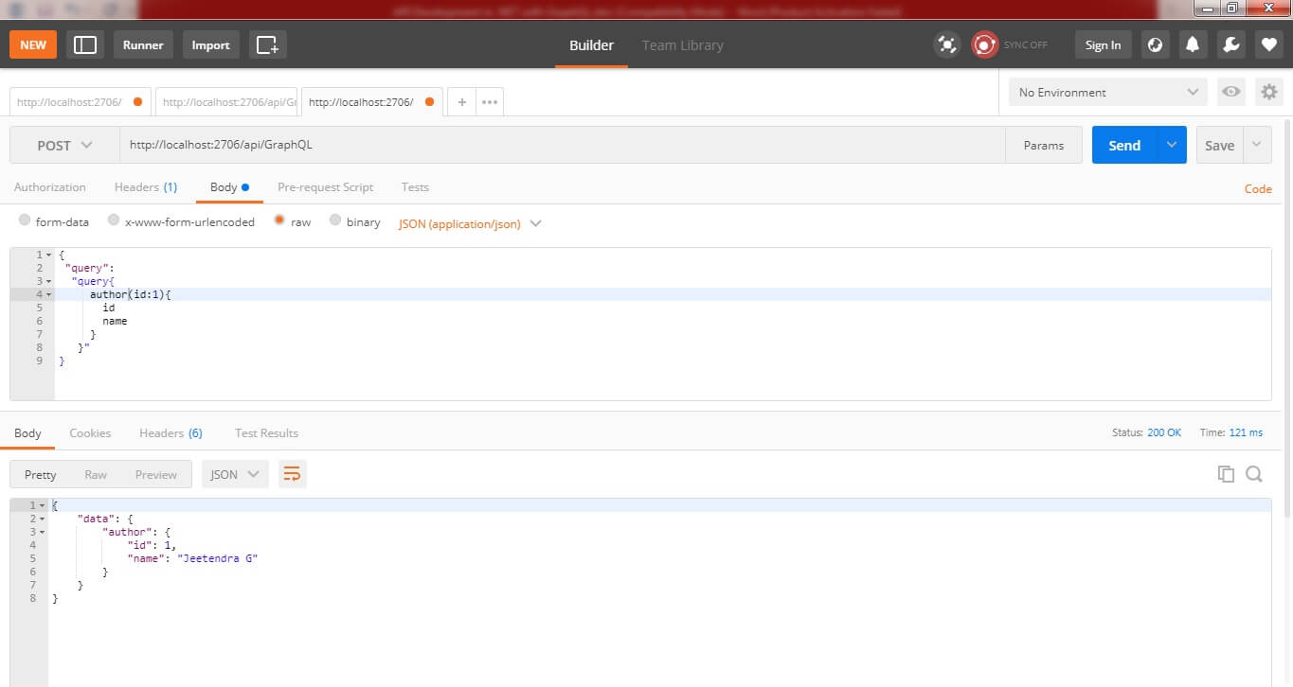Select the form-data radio option
Screen dimensions: 1293x687
pyautogui.click(x=25, y=220)
